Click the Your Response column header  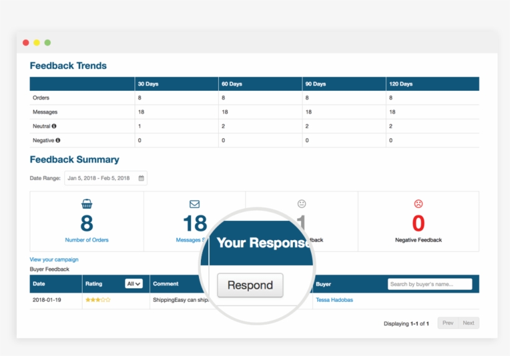pyautogui.click(x=262, y=243)
